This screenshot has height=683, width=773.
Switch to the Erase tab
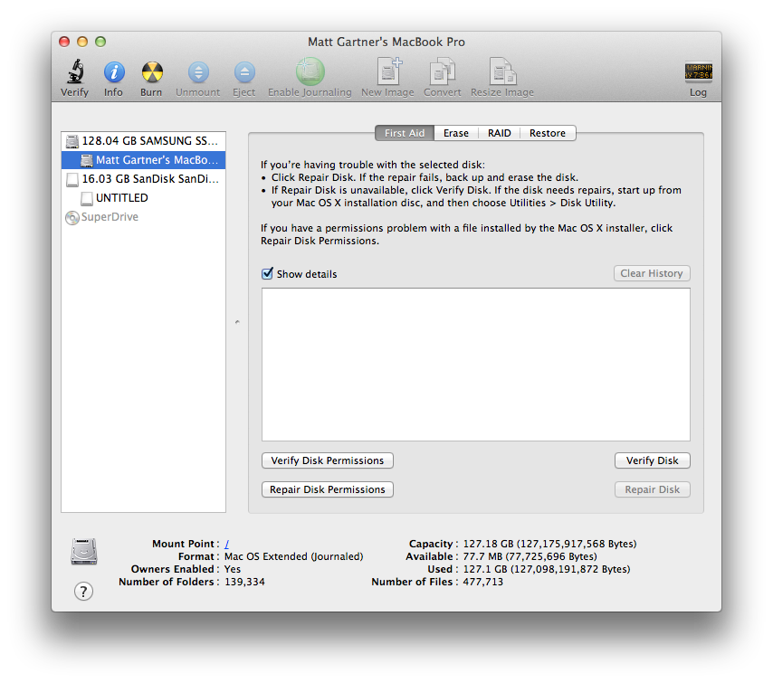[x=456, y=133]
